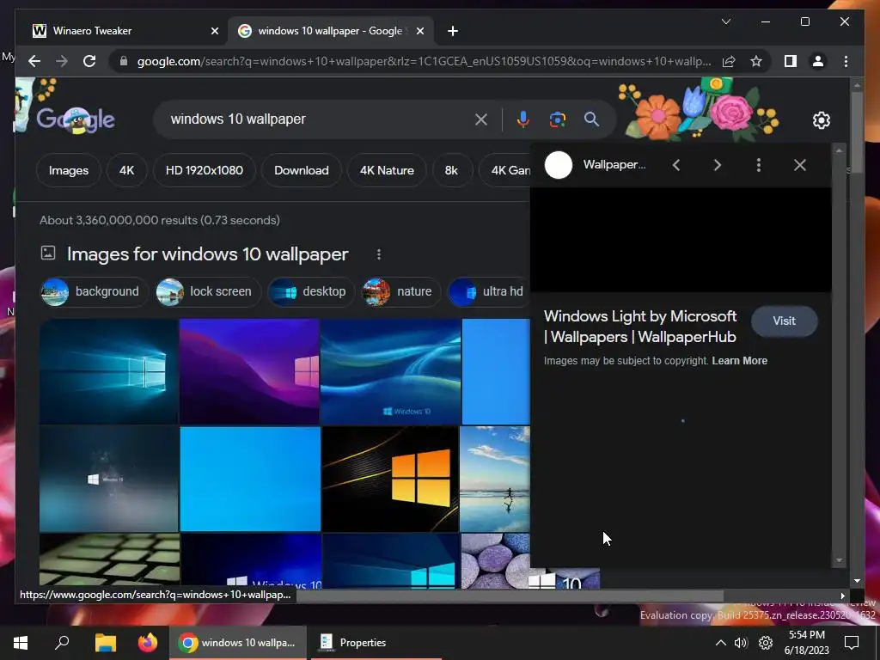Image resolution: width=880 pixels, height=660 pixels.
Task: Close the image preview panel
Action: (800, 165)
